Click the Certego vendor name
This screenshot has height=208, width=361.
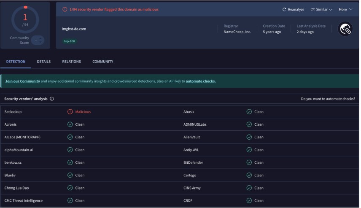pos(191,176)
